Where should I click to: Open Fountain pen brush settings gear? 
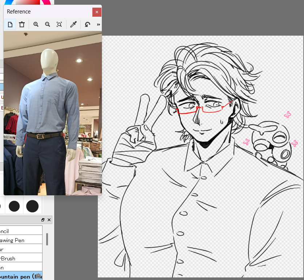(x=39, y=276)
